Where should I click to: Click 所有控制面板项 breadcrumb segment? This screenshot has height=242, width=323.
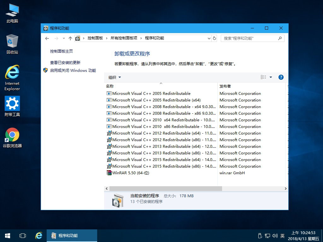click(124, 38)
